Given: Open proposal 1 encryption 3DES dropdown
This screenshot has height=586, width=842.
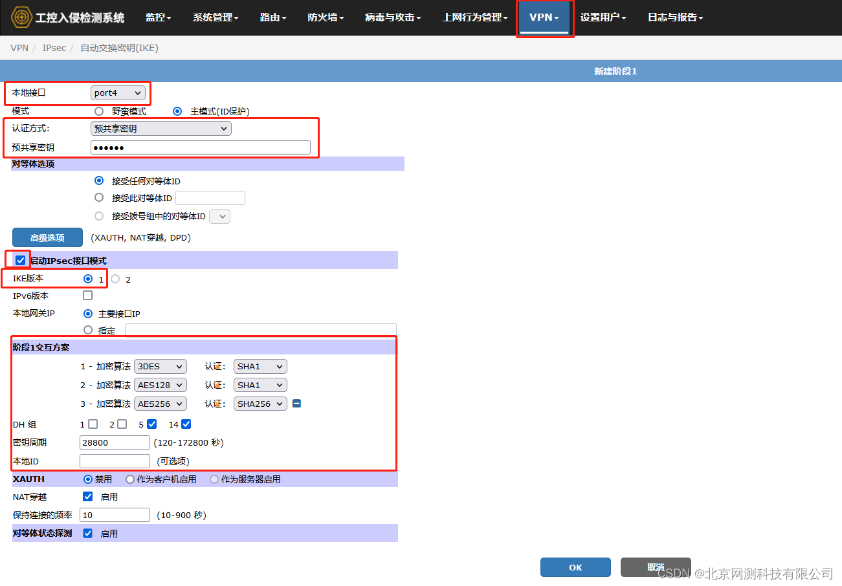Looking at the screenshot, I should point(161,366).
